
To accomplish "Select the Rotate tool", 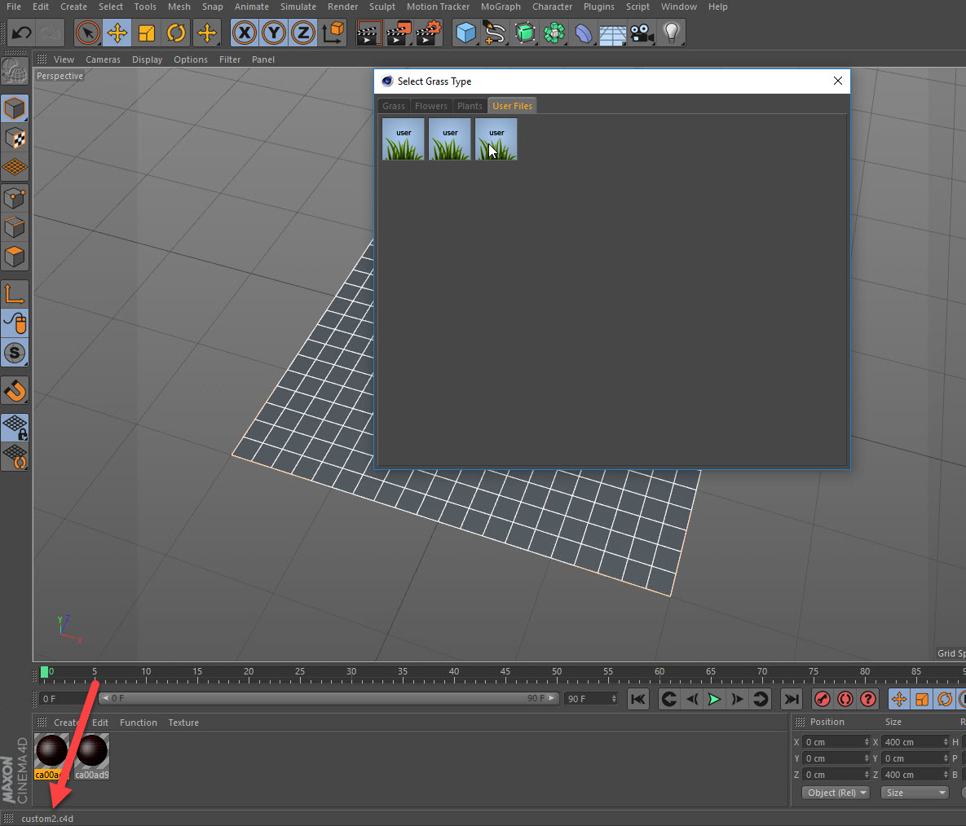I will point(176,33).
